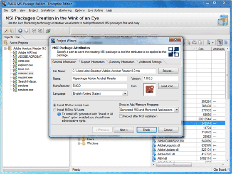
Task: Enable Reboot after MSI installation checkbox
Action: [x=121, y=116]
